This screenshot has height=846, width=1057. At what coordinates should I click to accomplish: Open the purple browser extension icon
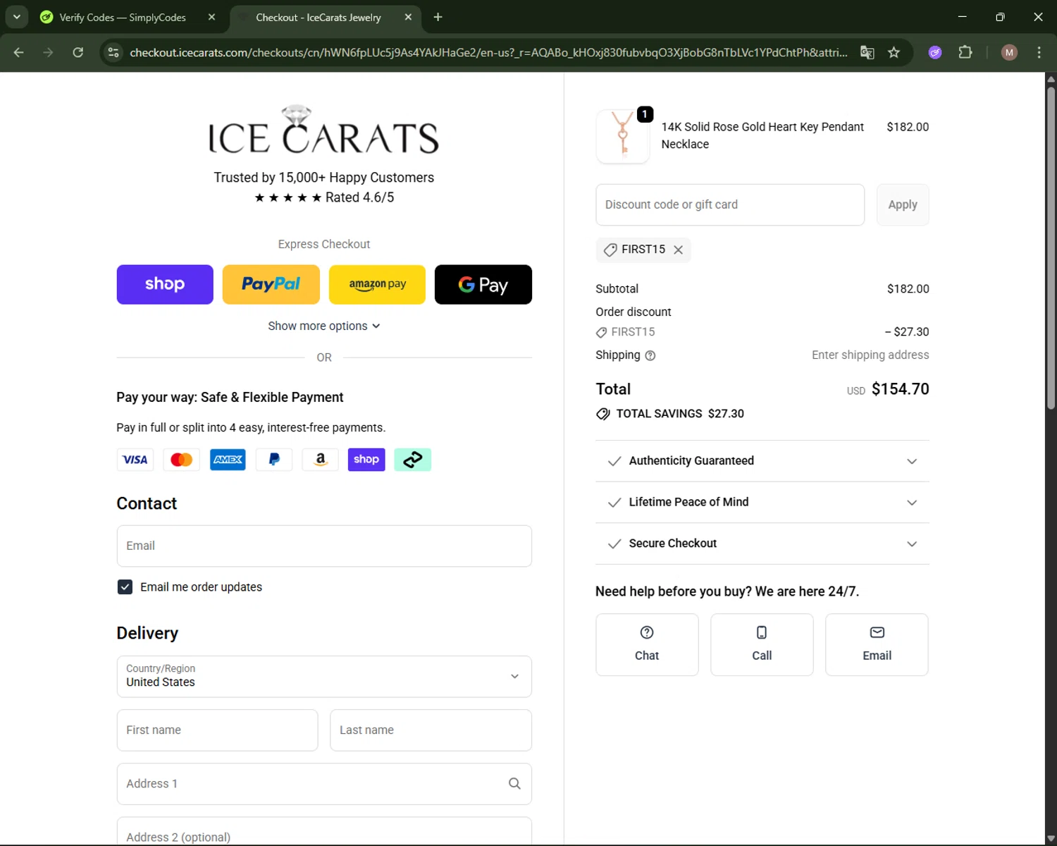click(935, 52)
